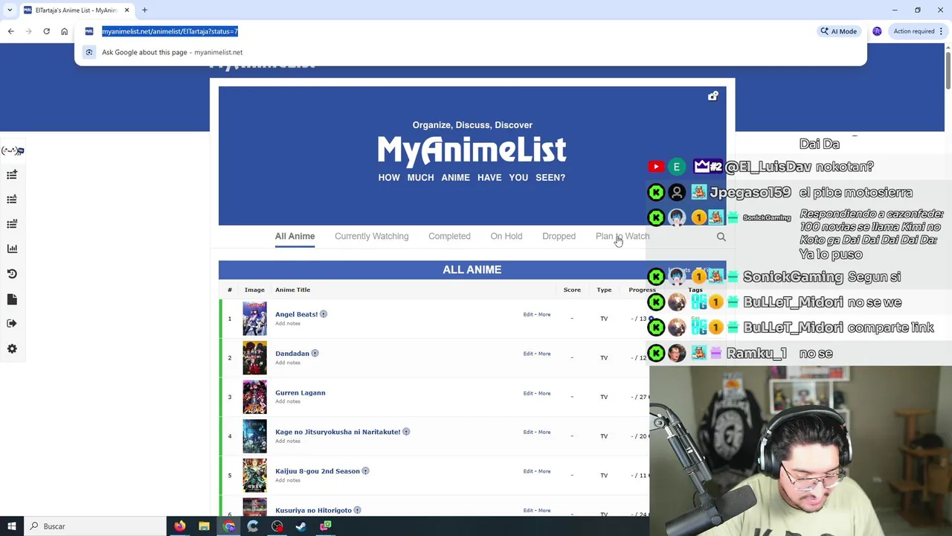Image resolution: width=952 pixels, height=536 pixels.
Task: Switch to the Dropped tab
Action: click(559, 236)
